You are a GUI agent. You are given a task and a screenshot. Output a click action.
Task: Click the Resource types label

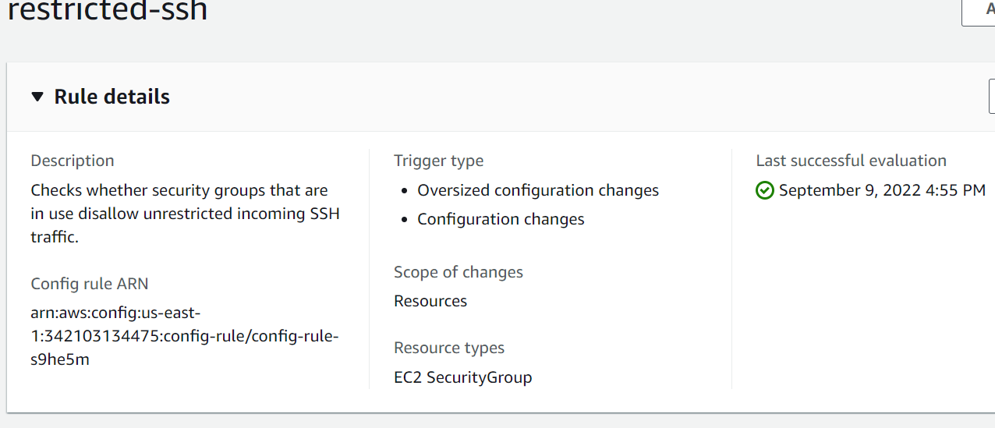tap(449, 348)
